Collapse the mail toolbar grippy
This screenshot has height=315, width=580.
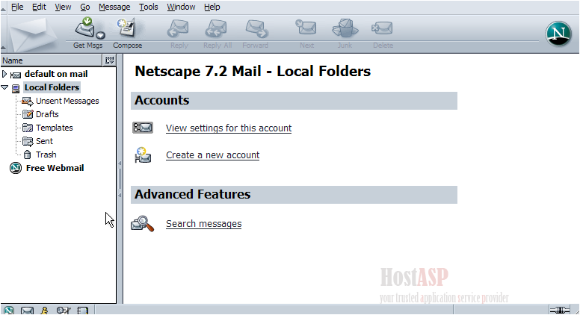point(3,34)
